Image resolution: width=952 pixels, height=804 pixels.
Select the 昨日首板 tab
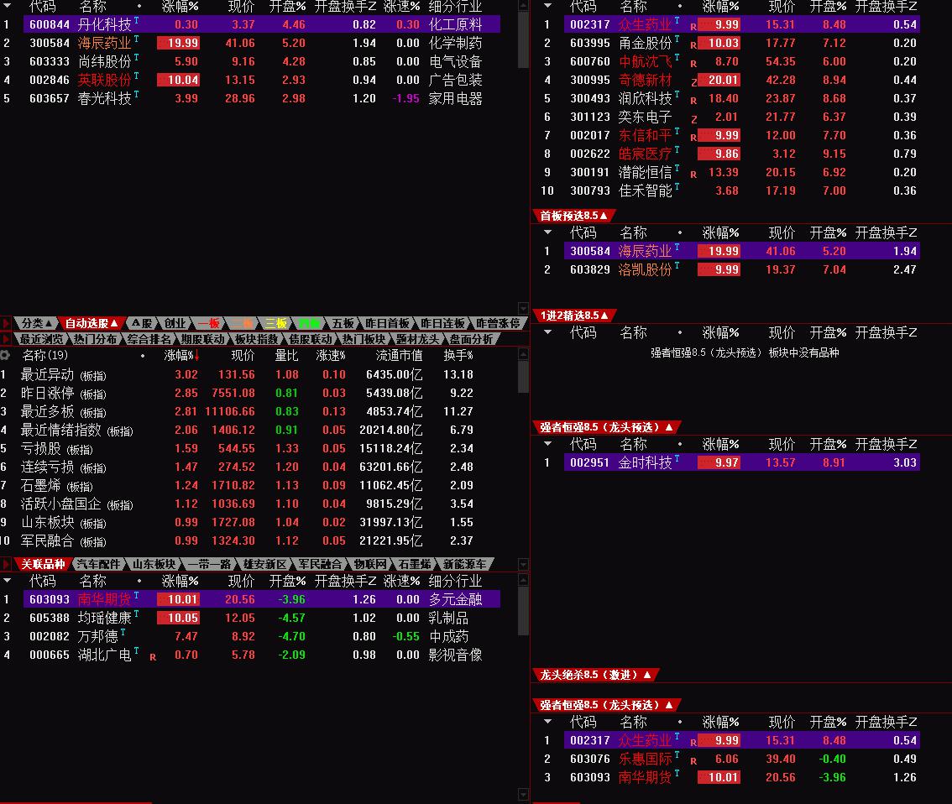[387, 323]
